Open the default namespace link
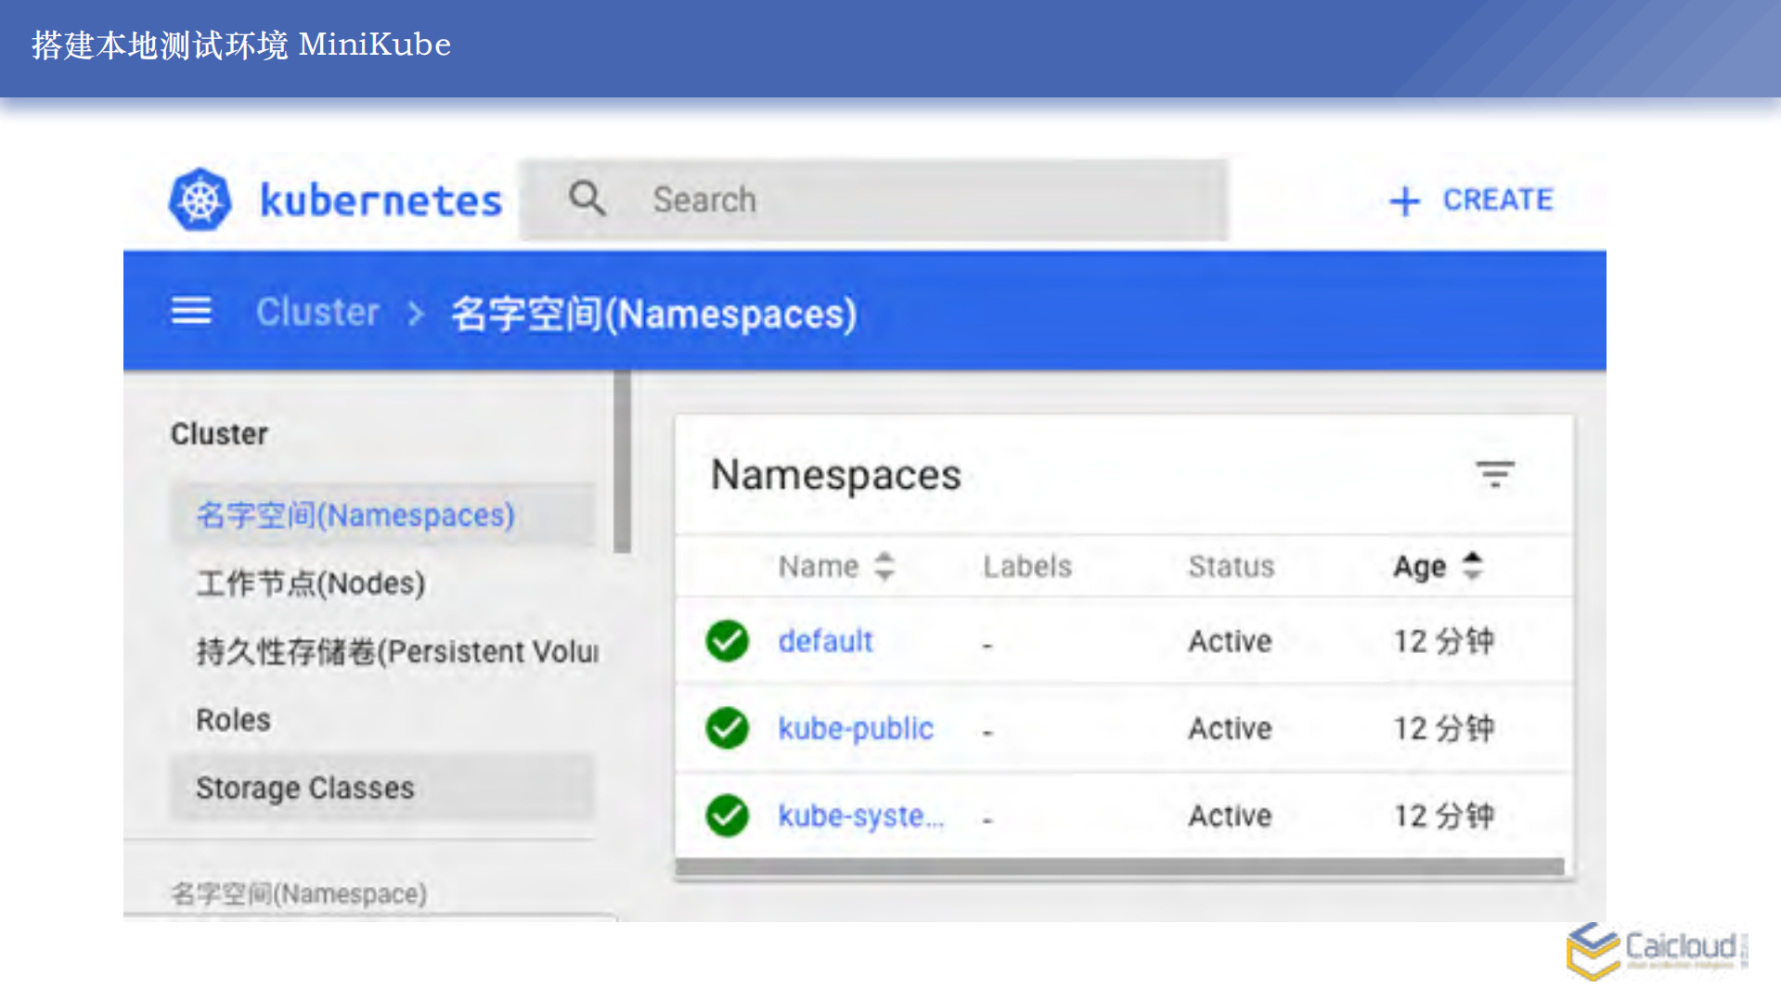1781x1001 pixels. point(825,641)
